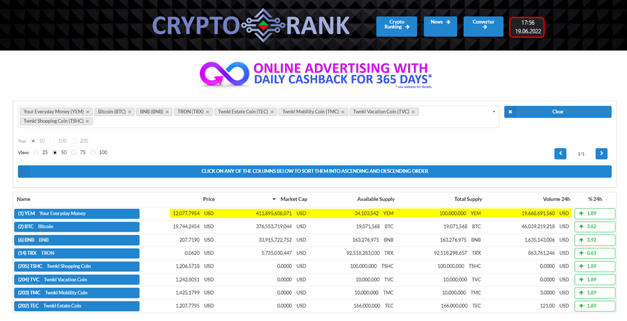Sort by Total Supply column

click(x=468, y=199)
